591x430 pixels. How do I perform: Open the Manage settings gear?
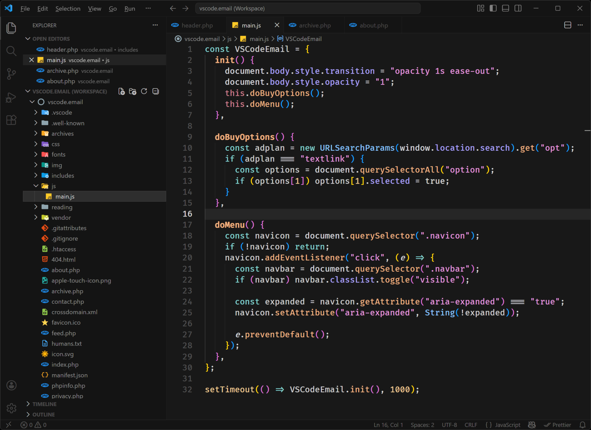(x=11, y=408)
